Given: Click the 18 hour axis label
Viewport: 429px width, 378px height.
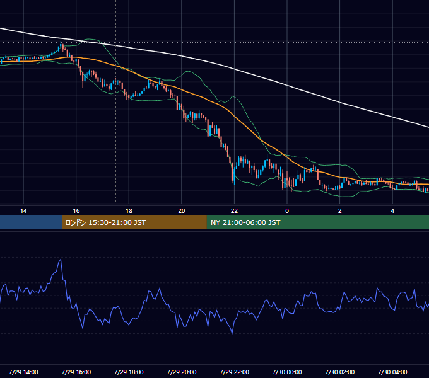Looking at the screenshot, I should [x=129, y=211].
